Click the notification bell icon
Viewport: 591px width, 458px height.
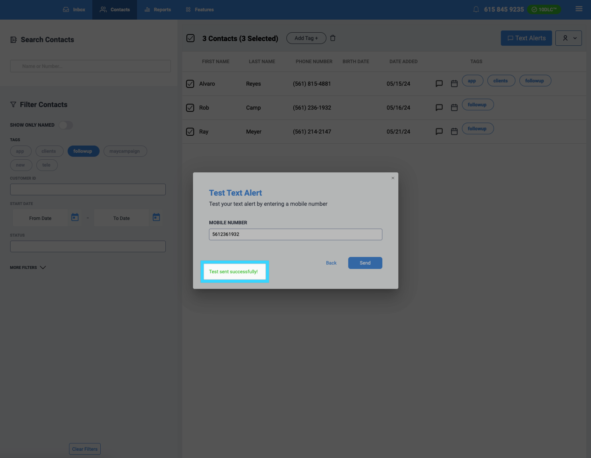click(x=476, y=9)
